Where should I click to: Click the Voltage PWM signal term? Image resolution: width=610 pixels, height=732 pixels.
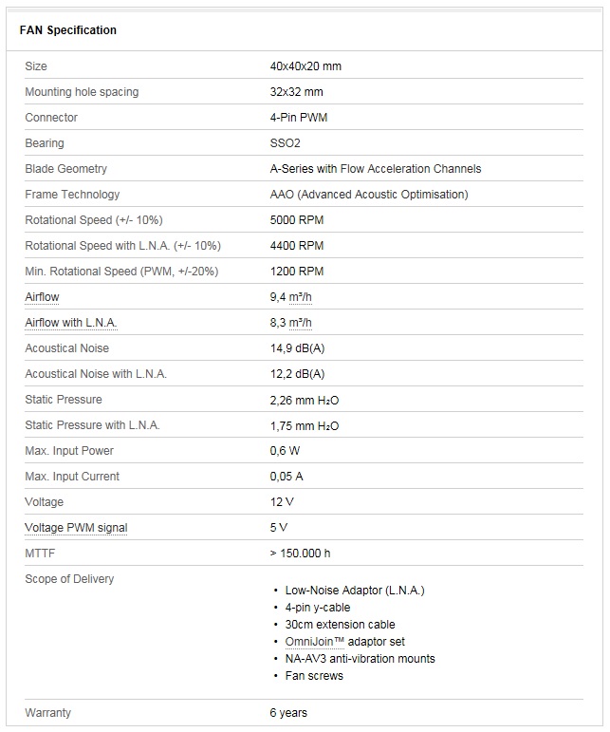coord(76,528)
